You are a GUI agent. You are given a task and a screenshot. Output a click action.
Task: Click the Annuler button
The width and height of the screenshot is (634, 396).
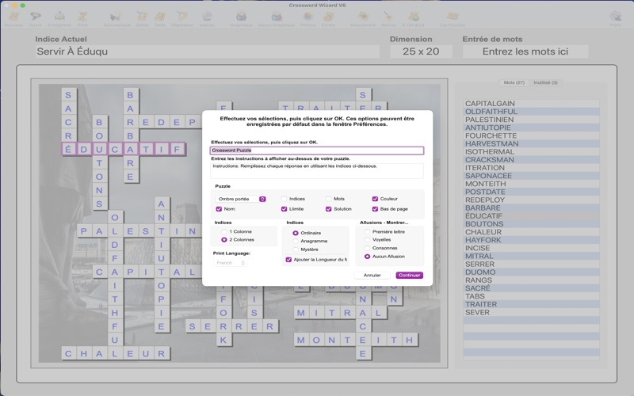tap(372, 275)
